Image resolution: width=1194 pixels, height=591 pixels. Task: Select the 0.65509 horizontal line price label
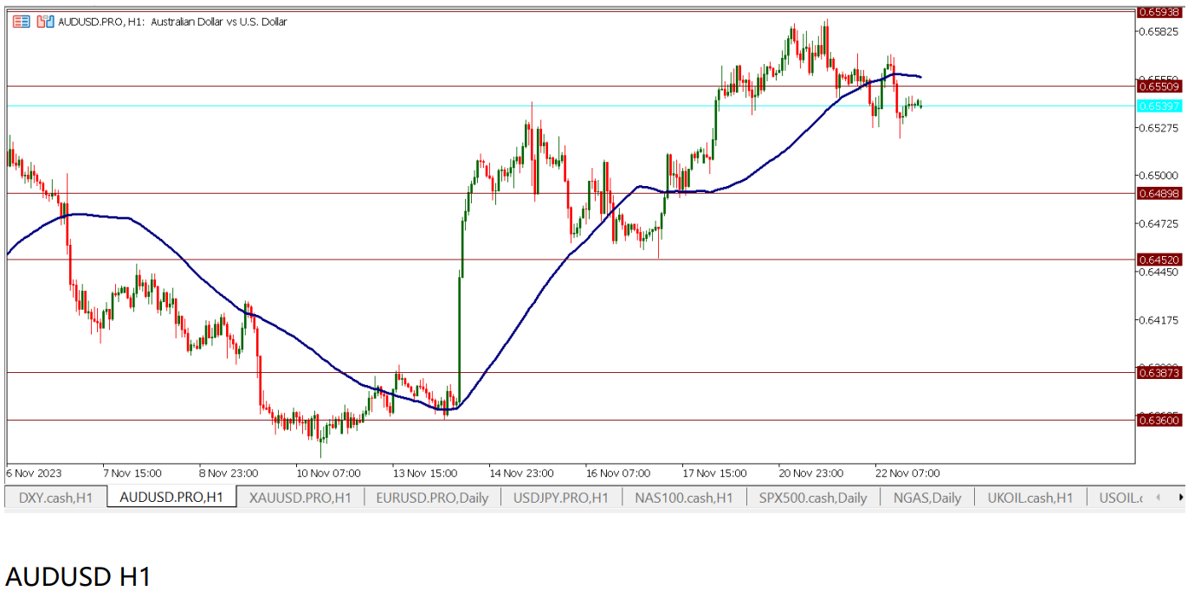(1159, 87)
